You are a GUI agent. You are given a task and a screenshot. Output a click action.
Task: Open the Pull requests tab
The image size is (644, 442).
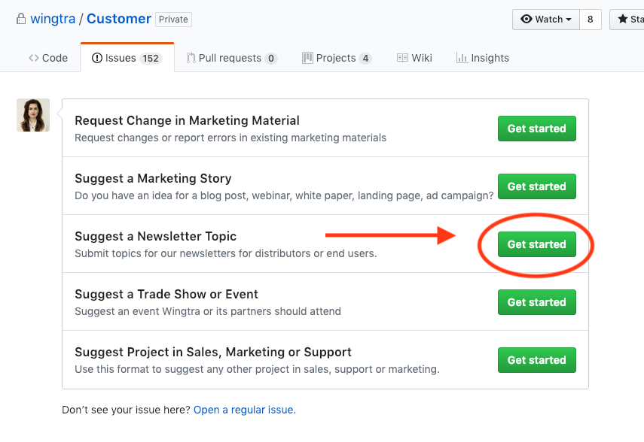click(x=231, y=58)
